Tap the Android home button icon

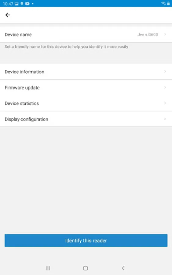pos(85,268)
